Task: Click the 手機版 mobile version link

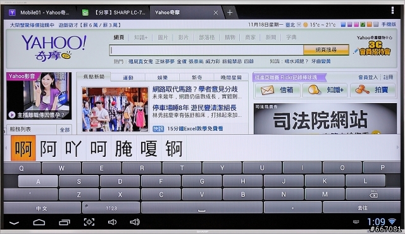Action: click(x=389, y=25)
